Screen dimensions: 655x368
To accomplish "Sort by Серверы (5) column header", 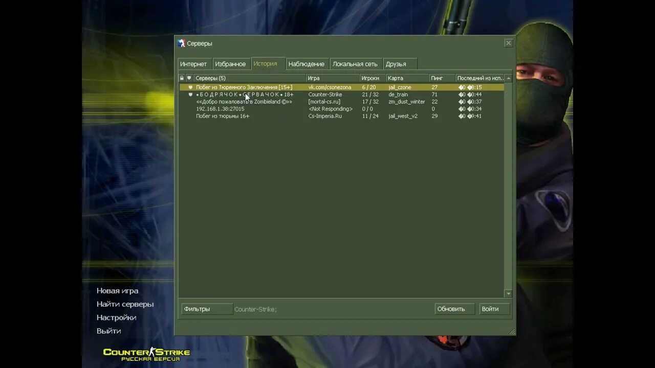I will (250, 78).
